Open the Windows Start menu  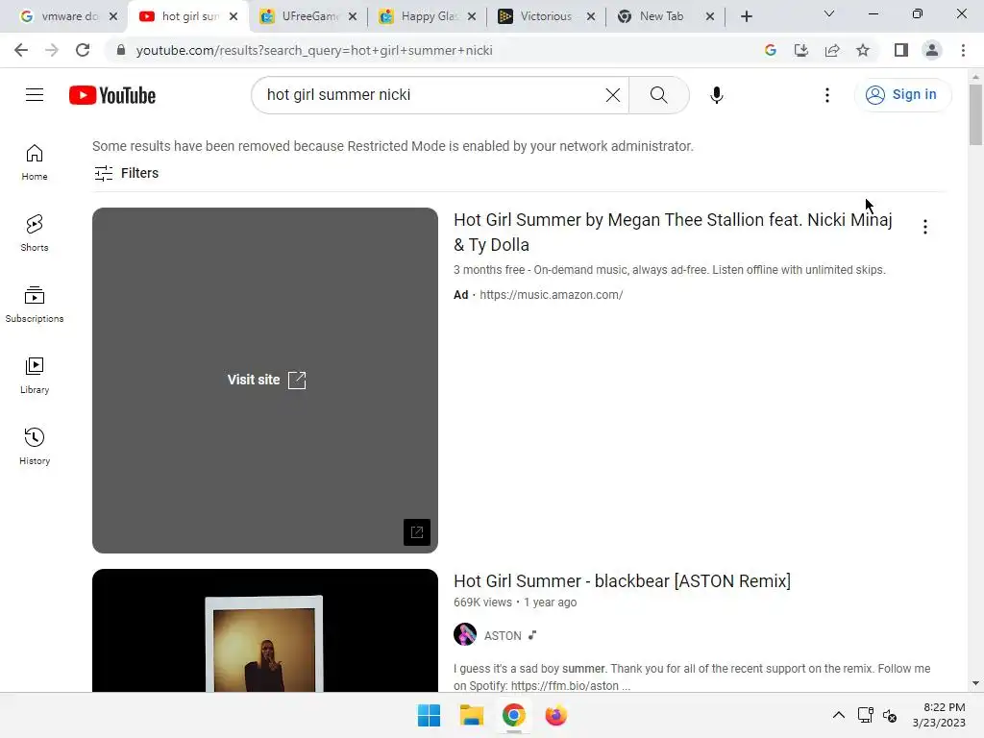tap(430, 715)
